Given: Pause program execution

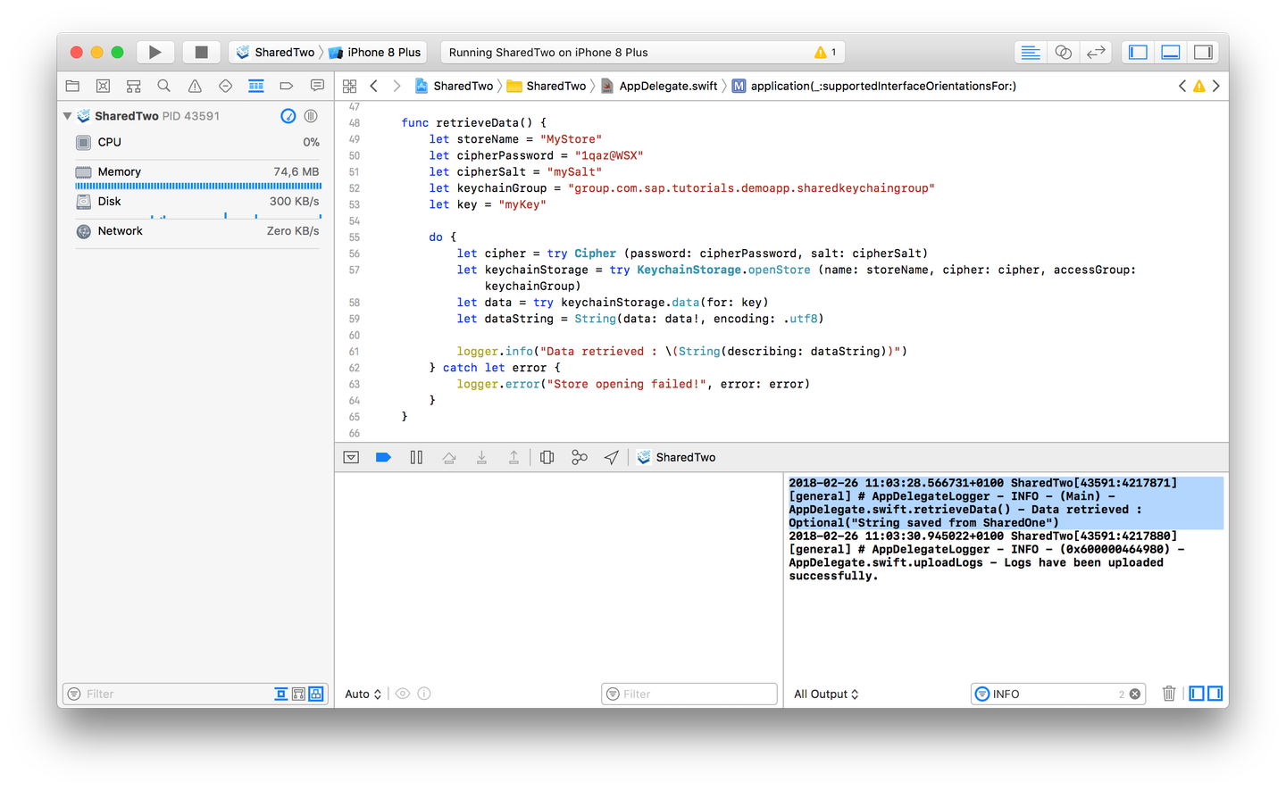Looking at the screenshot, I should [x=416, y=457].
